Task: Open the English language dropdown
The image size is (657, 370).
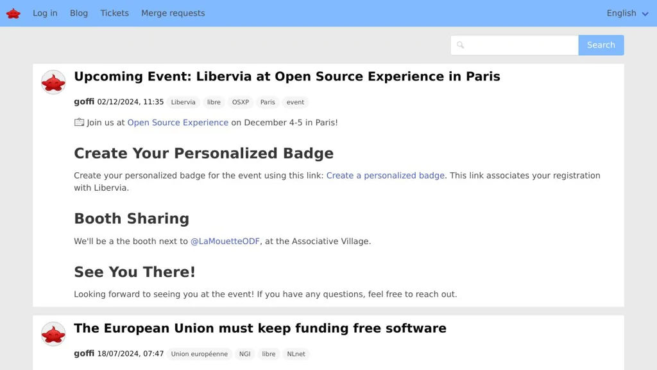Action: (x=627, y=13)
